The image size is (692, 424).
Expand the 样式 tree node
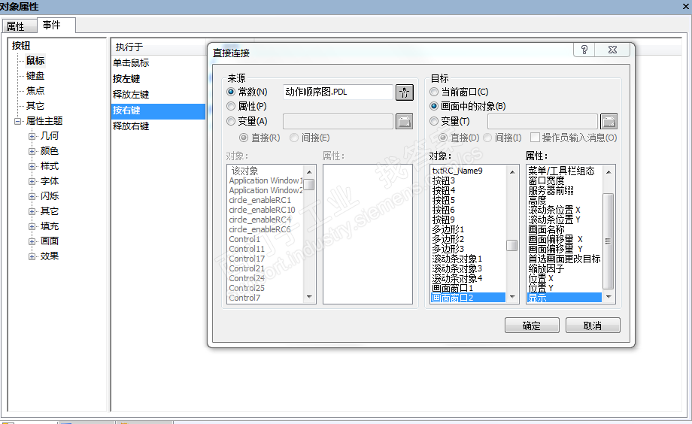click(32, 166)
